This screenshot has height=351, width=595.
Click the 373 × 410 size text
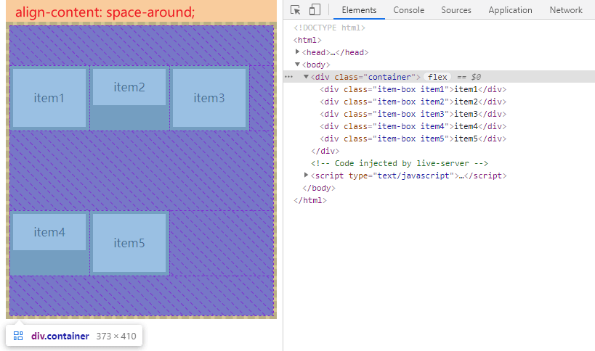pos(116,336)
